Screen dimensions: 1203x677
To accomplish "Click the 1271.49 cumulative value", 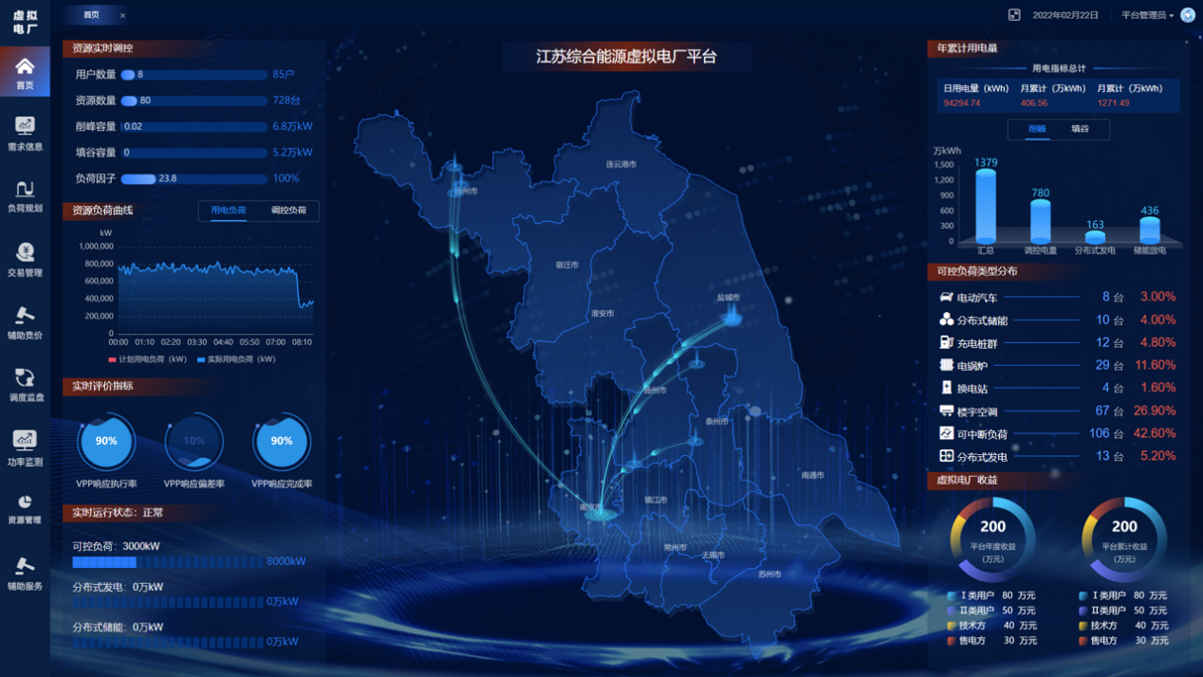I will click(1113, 103).
